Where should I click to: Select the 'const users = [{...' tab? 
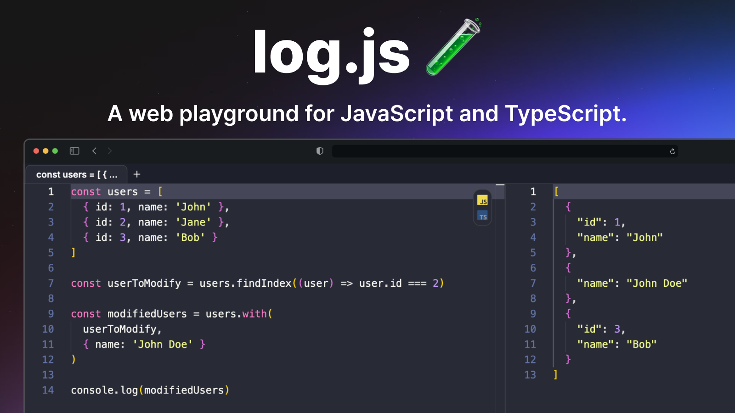(x=77, y=175)
